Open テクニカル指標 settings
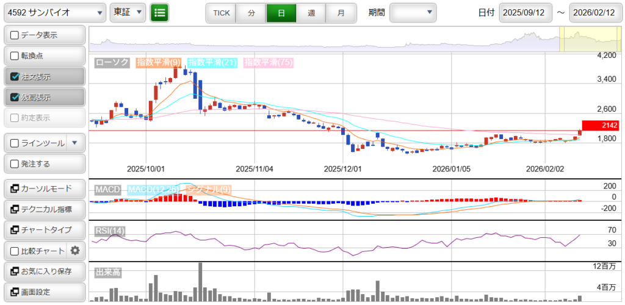Viewport: 625px width, 305px height. pos(43,209)
